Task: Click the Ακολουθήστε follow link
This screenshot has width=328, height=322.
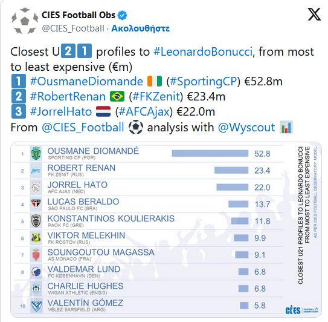Action: tap(141, 28)
